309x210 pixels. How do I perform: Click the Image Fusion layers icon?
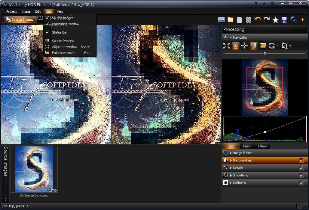coord(226,153)
